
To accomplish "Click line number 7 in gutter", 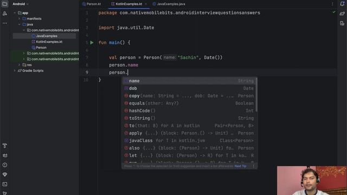I will [x=87, y=58].
